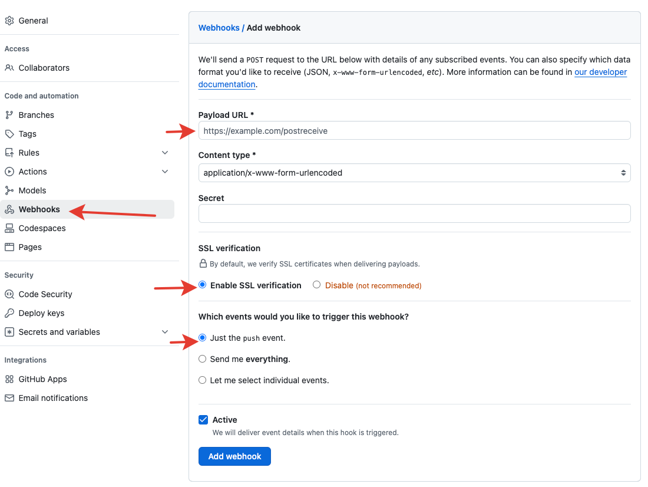This screenshot has height=487, width=648.
Task: Click the Webhooks breadcrumb link
Action: (x=217, y=27)
